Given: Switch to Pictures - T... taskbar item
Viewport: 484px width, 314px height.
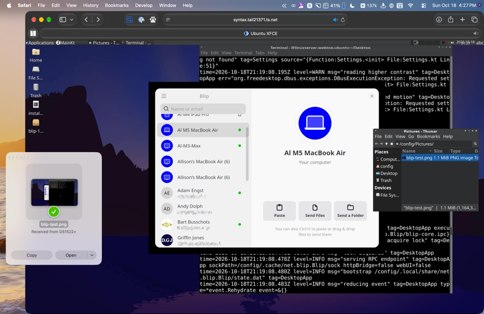Looking at the screenshot, I should [103, 43].
